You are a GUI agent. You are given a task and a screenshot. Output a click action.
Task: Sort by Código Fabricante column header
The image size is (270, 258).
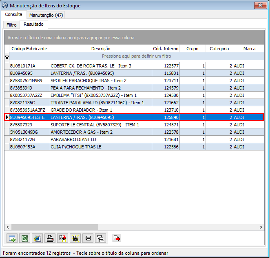pos(29,49)
